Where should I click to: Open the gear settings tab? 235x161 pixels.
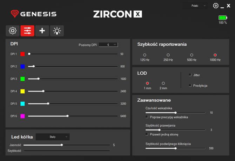pos(13,31)
